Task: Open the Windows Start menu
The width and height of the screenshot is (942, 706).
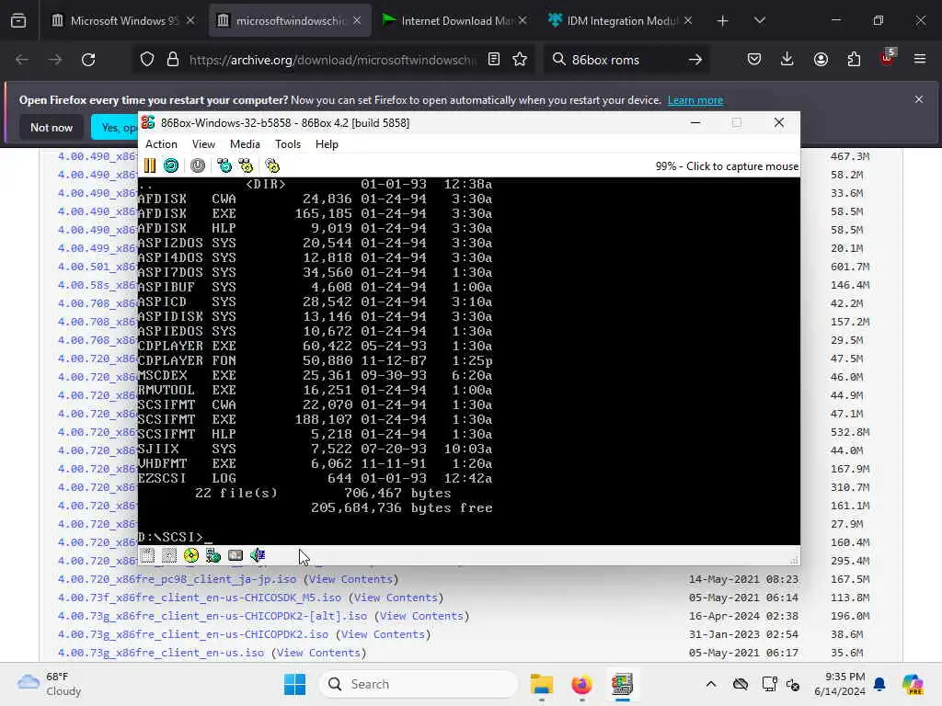Action: pos(294,684)
